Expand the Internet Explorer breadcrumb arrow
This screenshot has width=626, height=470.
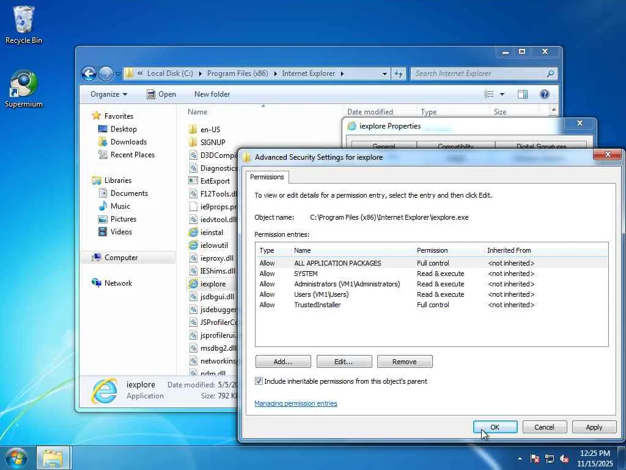click(342, 73)
